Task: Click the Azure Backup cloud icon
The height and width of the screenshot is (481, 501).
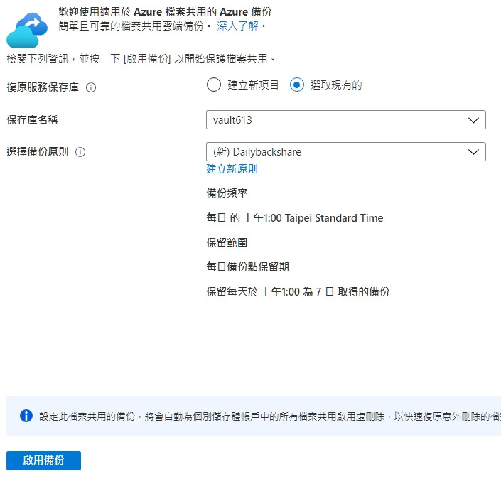Action: coord(27,31)
